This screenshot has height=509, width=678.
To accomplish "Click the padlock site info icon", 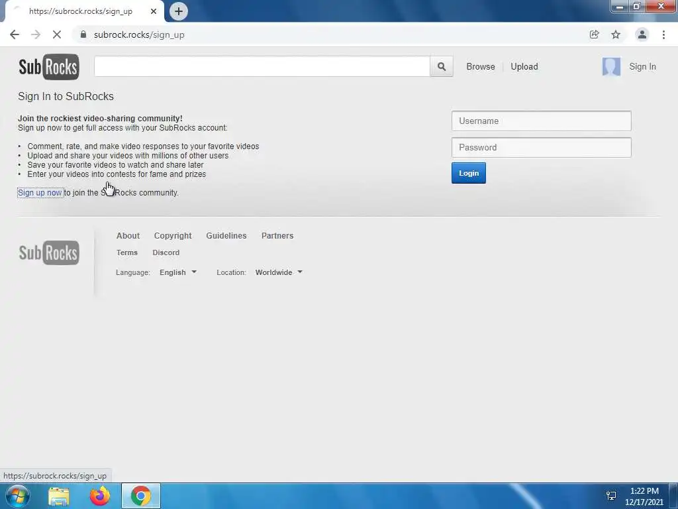I will click(x=83, y=34).
